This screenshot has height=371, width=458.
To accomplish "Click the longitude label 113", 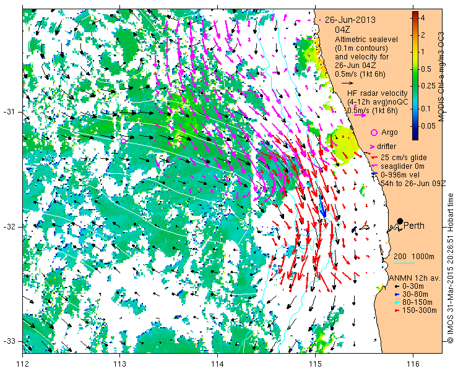I will pos(119,364).
